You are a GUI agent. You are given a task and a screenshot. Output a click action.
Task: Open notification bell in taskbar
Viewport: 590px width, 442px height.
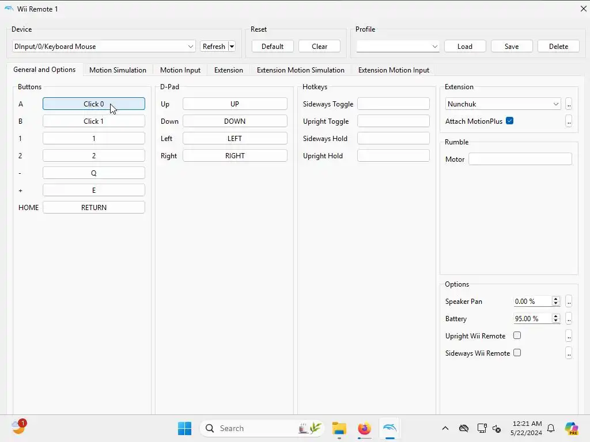click(x=551, y=428)
